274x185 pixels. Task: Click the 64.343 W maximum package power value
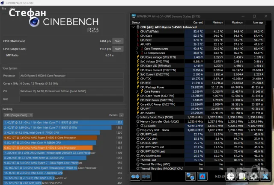click(237, 87)
